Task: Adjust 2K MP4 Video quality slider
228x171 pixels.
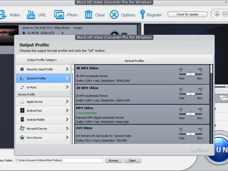Action: tap(190, 94)
